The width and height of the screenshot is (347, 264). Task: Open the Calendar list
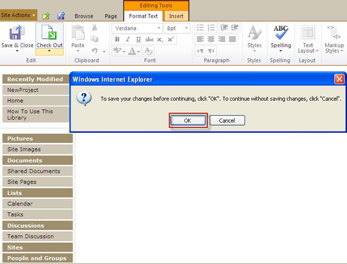click(x=20, y=203)
